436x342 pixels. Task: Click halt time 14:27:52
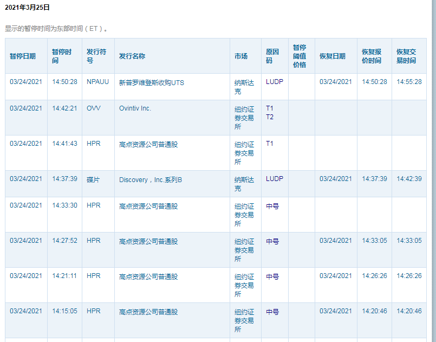64,241
